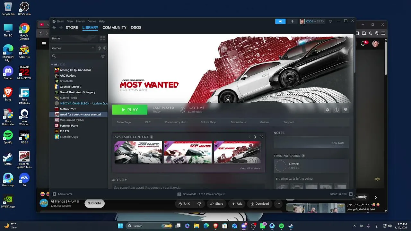Click the YouTube Share button in browser
This screenshot has width=411, height=231.
(x=216, y=204)
